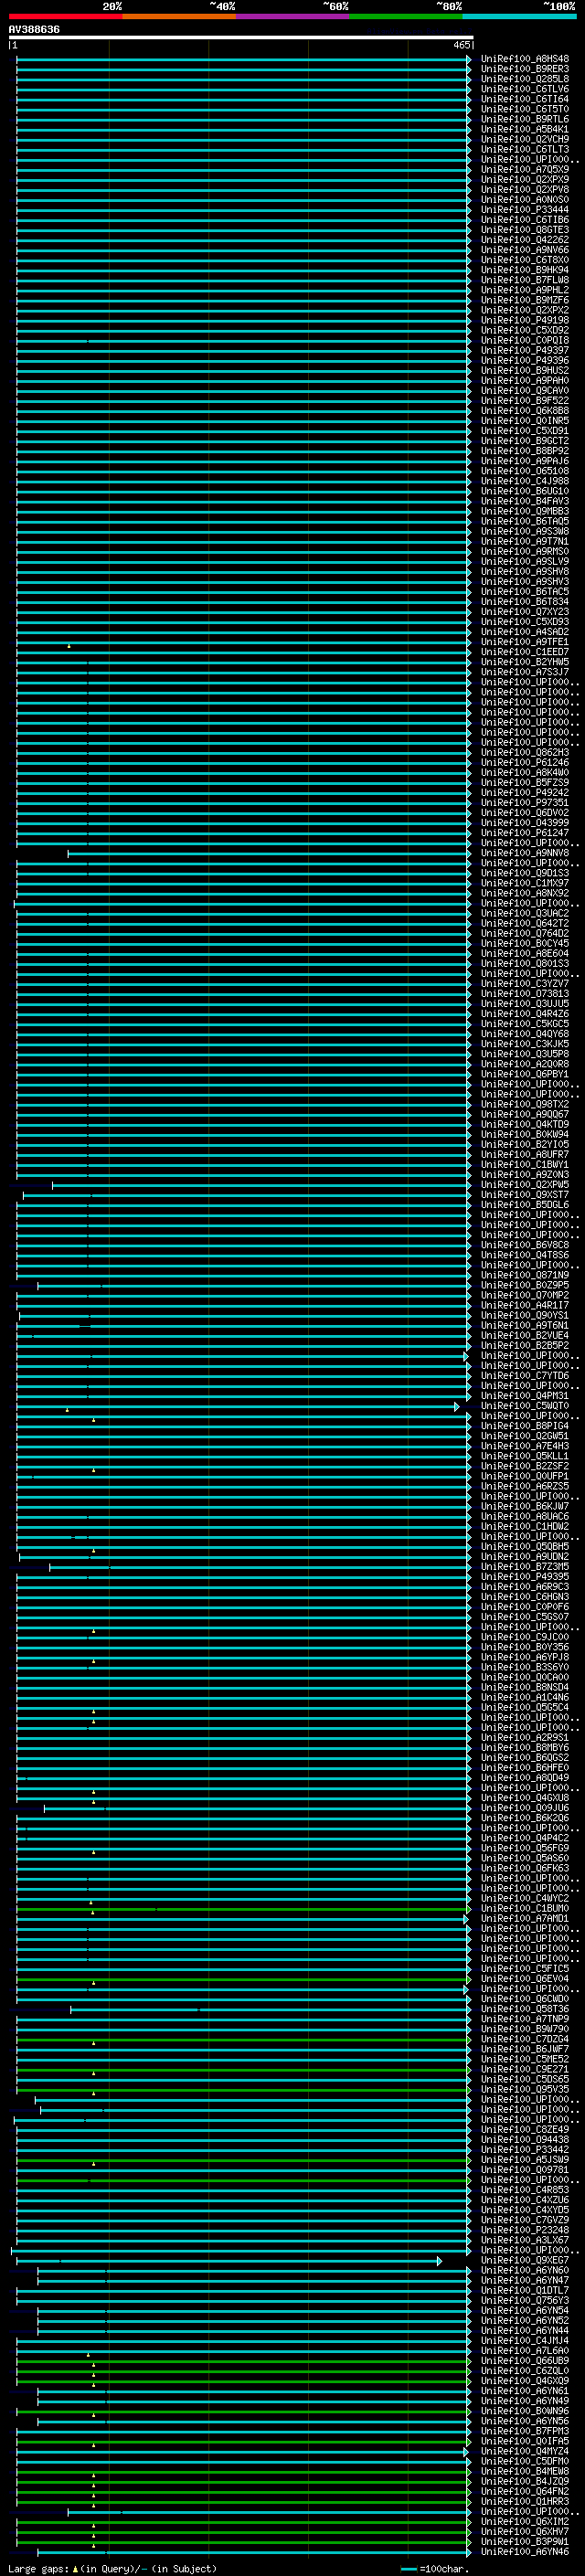Select hit label UniRef100_A7E4H3
This screenshot has height=2576, width=585.
pos(525,1446)
